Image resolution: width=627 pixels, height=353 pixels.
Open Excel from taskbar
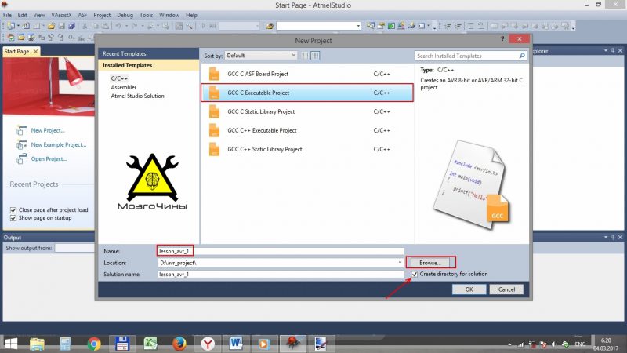click(150, 344)
